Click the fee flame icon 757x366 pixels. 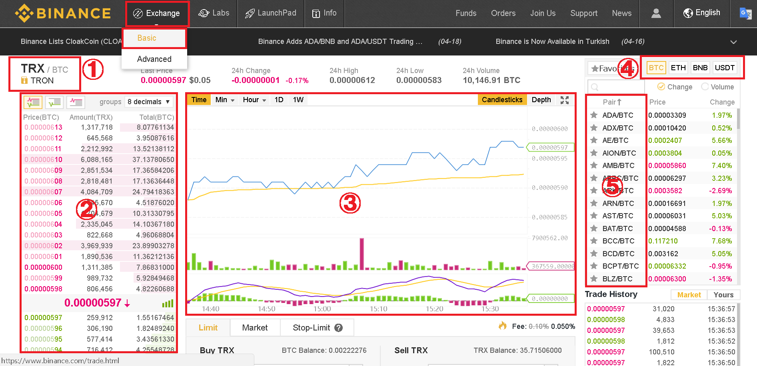[503, 326]
